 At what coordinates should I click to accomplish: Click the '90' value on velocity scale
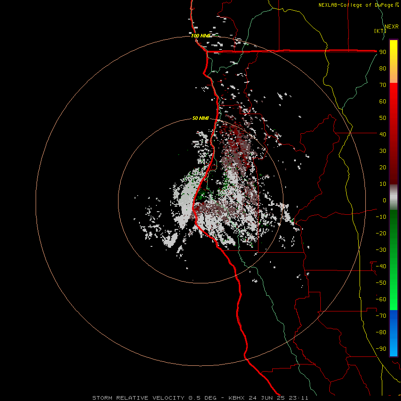383,52
